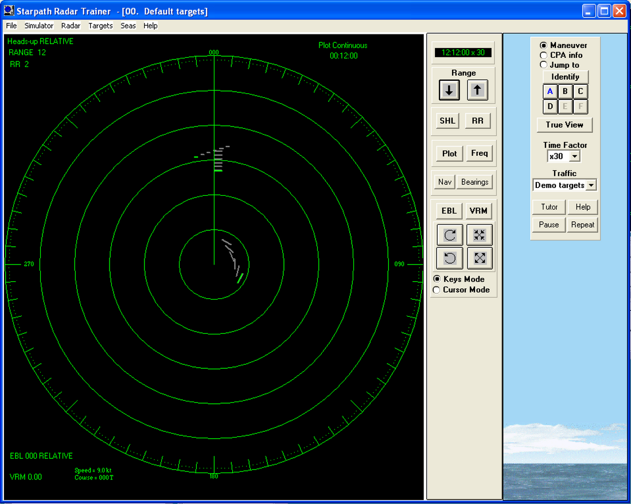Open the Time Factor x30 dropdown
Viewport: 631px width, 504px height.
click(x=564, y=155)
